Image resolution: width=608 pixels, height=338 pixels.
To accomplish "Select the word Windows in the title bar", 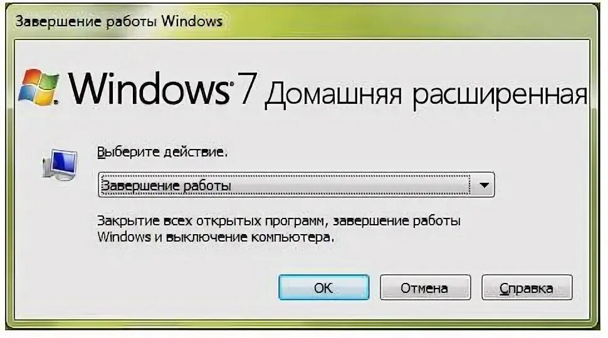I will pos(192,21).
